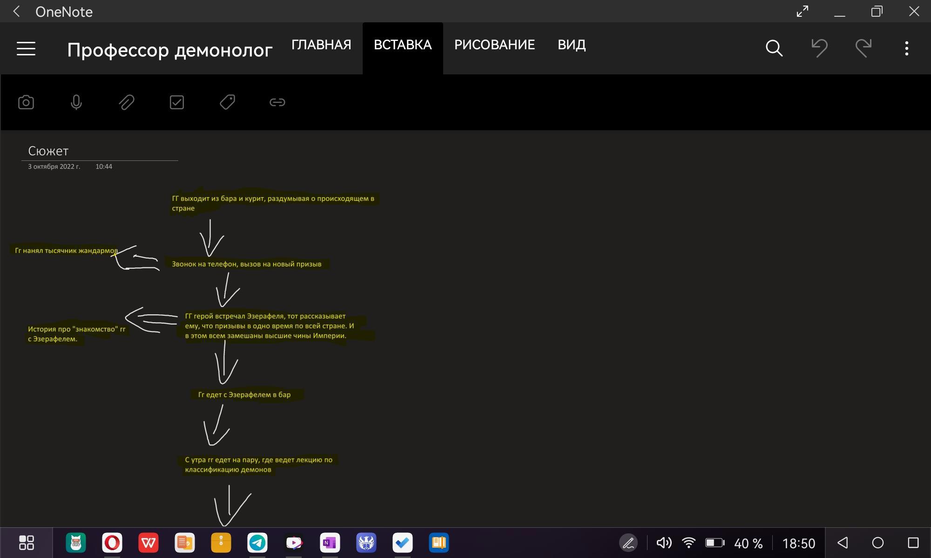The height and width of the screenshot is (558, 931).
Task: Record audio with the microphone icon
Action: [76, 102]
